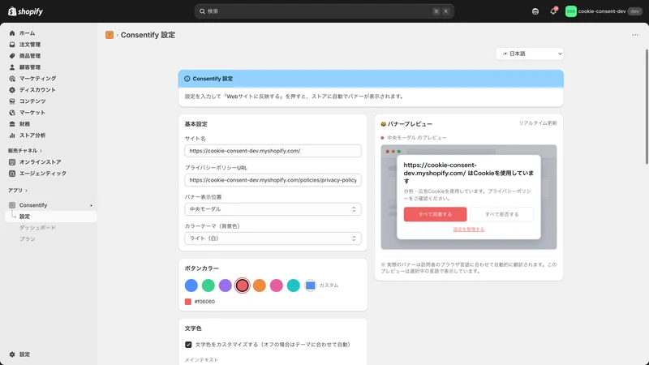Expand the 販売チャネル section chevron

point(41,151)
